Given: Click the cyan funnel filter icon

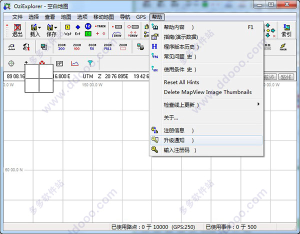Looking at the screenshot, I should 90,63.
